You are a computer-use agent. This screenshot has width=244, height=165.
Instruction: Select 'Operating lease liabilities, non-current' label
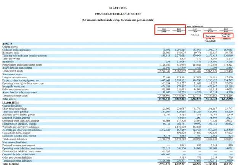pos(23,148)
